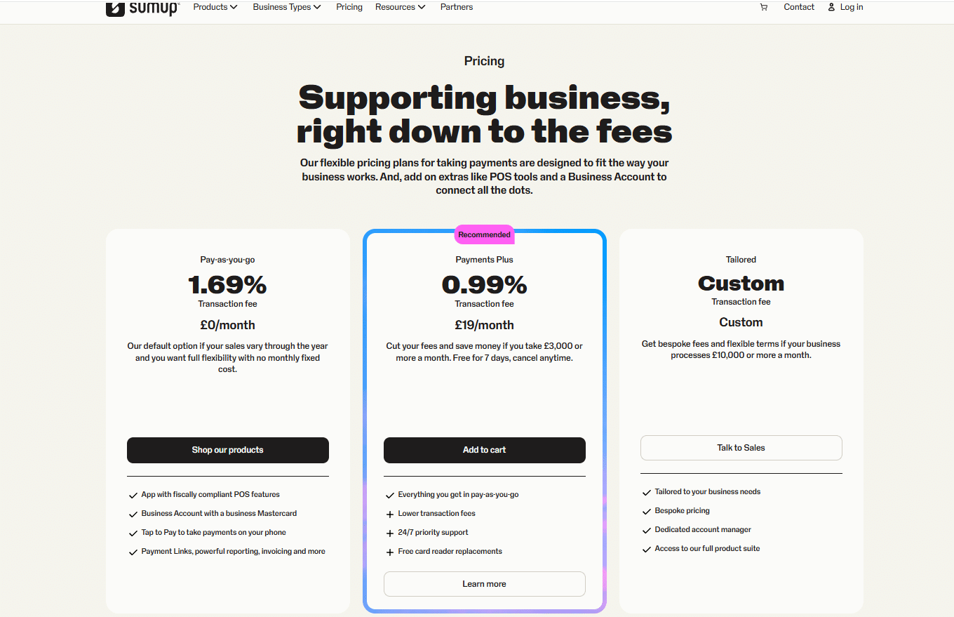This screenshot has width=954, height=617.
Task: Open the Resources dropdown menu
Action: [x=401, y=7]
